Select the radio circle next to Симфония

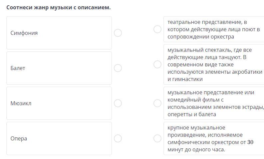[118, 33]
